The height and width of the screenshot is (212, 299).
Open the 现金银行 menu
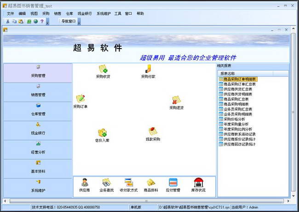[x=85, y=13]
